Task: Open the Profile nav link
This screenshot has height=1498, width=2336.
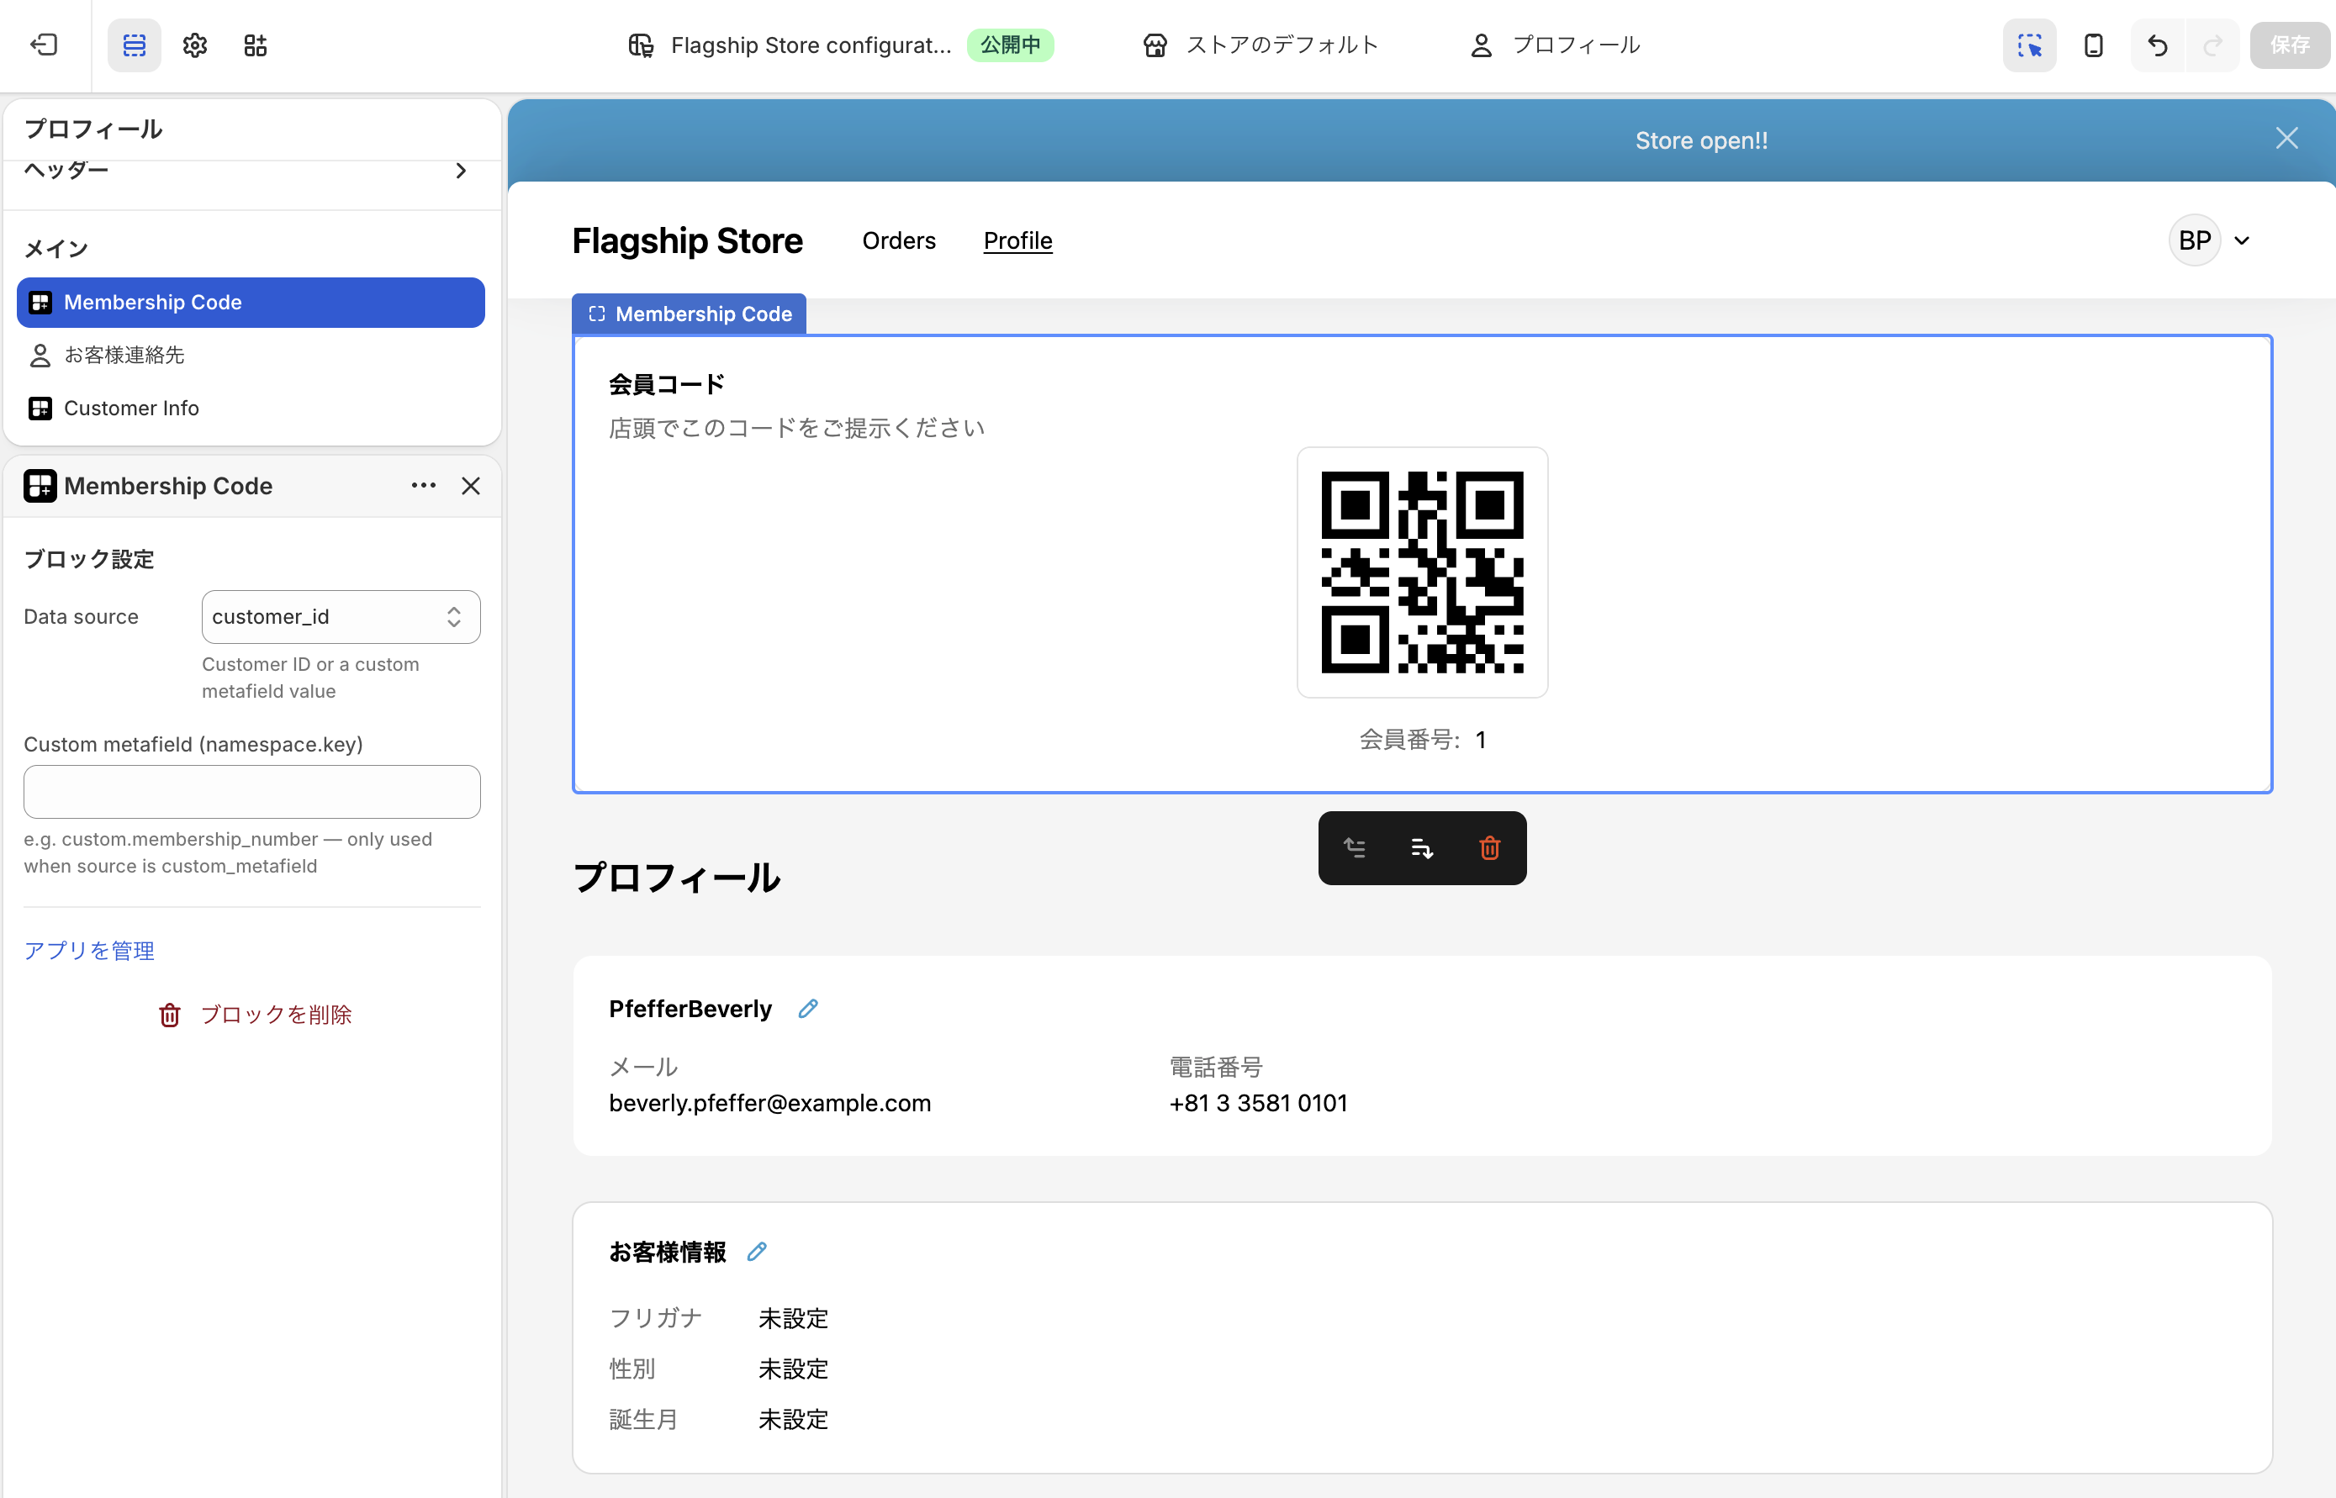Action: 1017,240
